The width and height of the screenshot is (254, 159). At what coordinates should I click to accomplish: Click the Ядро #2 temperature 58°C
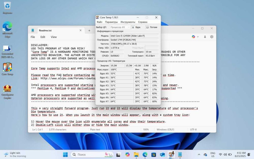(121, 82)
